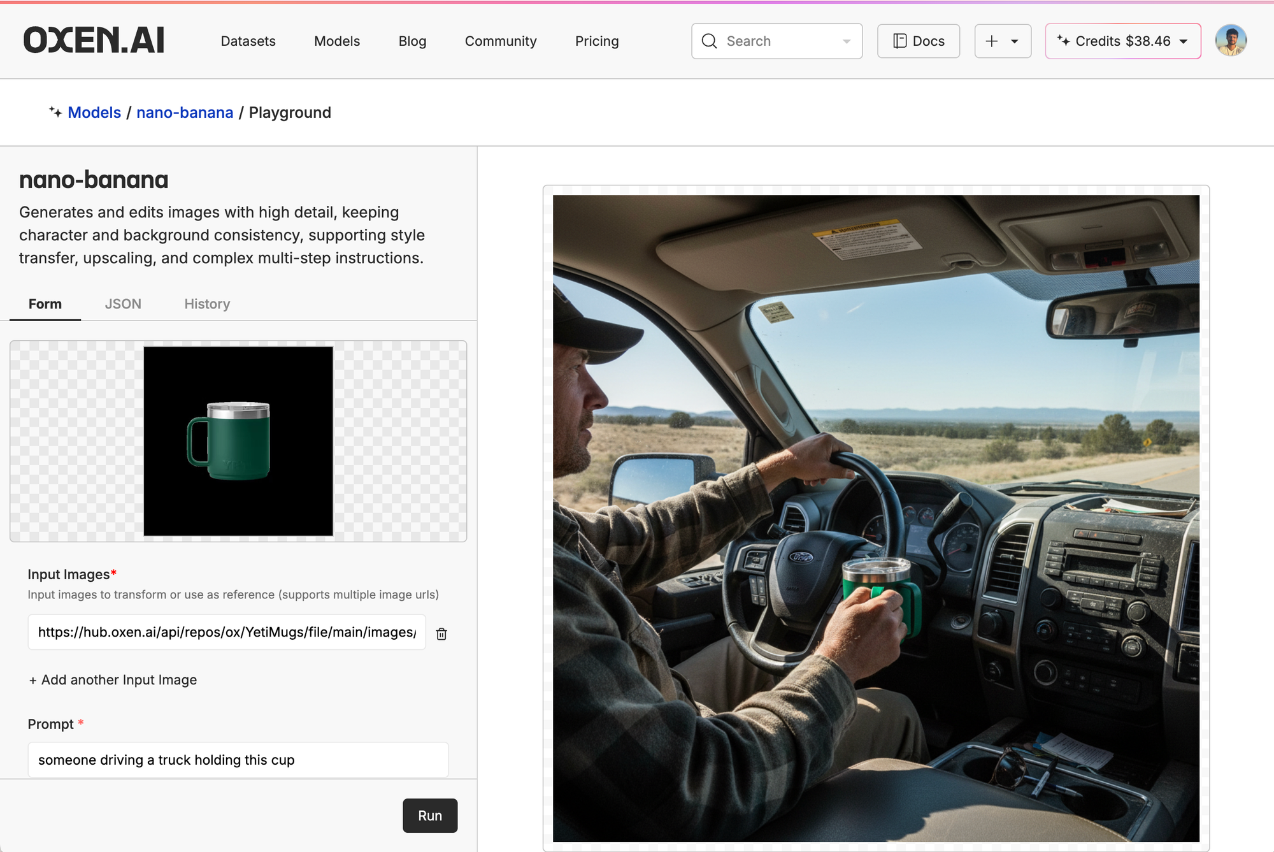Click the plus icon in header

coord(992,41)
